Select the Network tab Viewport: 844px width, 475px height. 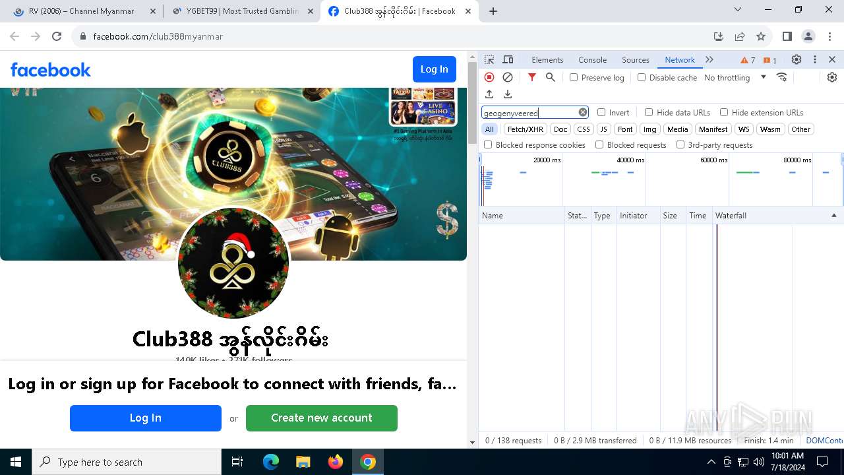680,59
